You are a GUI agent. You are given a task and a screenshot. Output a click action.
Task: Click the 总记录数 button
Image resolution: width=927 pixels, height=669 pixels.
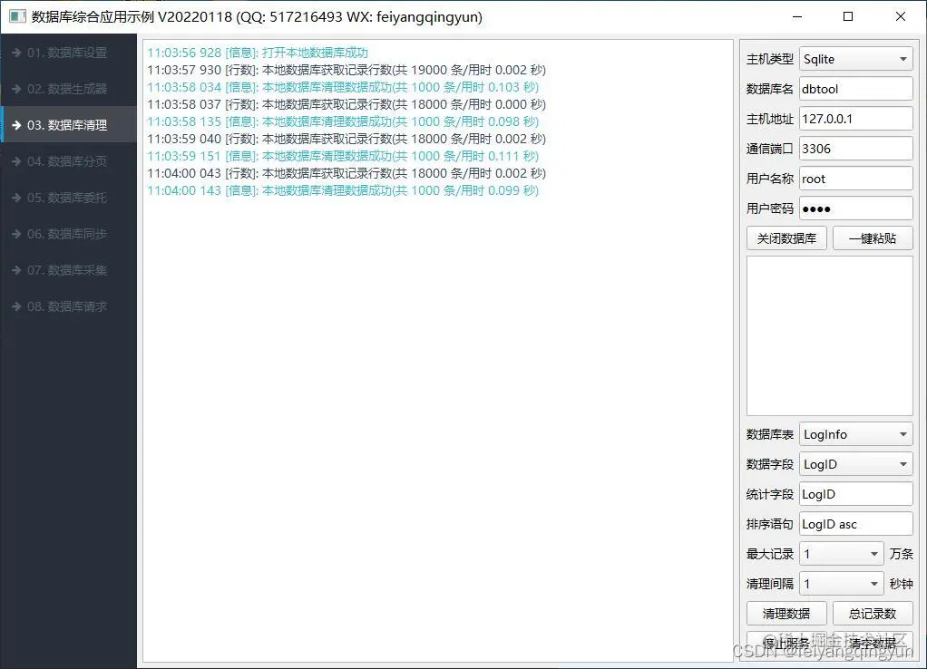[x=873, y=614]
